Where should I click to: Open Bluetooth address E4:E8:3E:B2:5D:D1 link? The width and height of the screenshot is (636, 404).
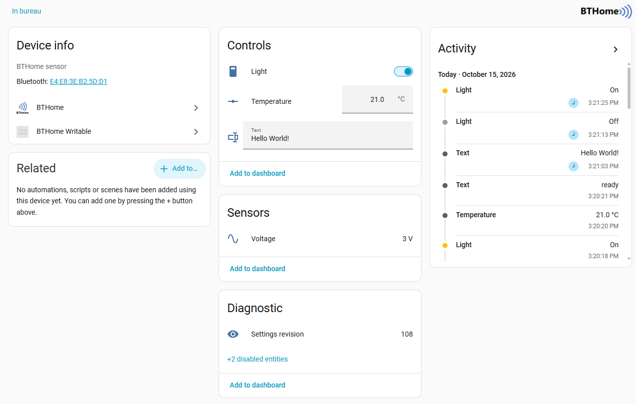click(x=78, y=81)
